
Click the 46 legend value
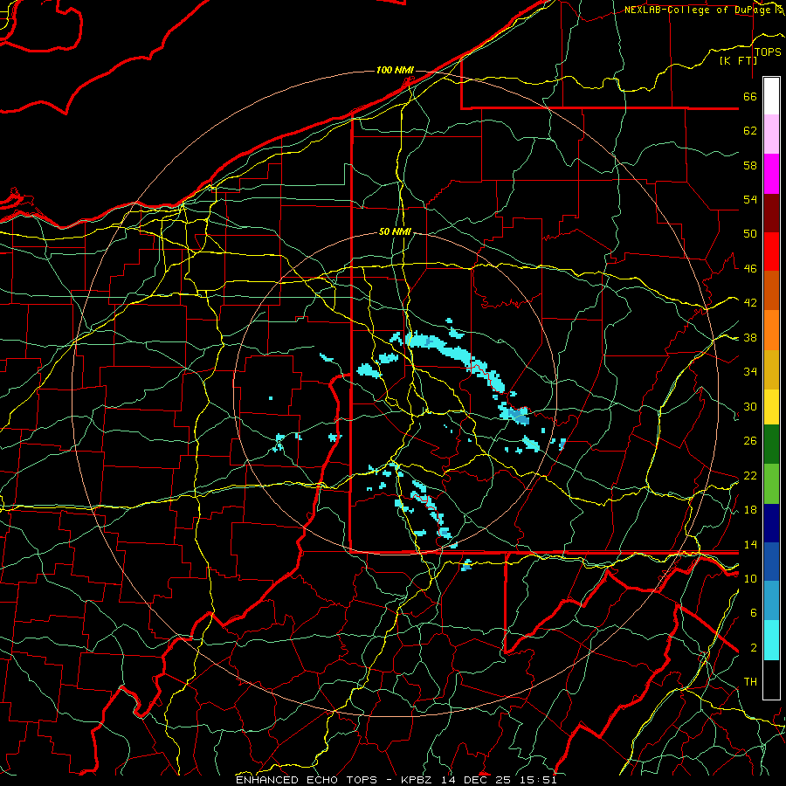[x=750, y=269]
